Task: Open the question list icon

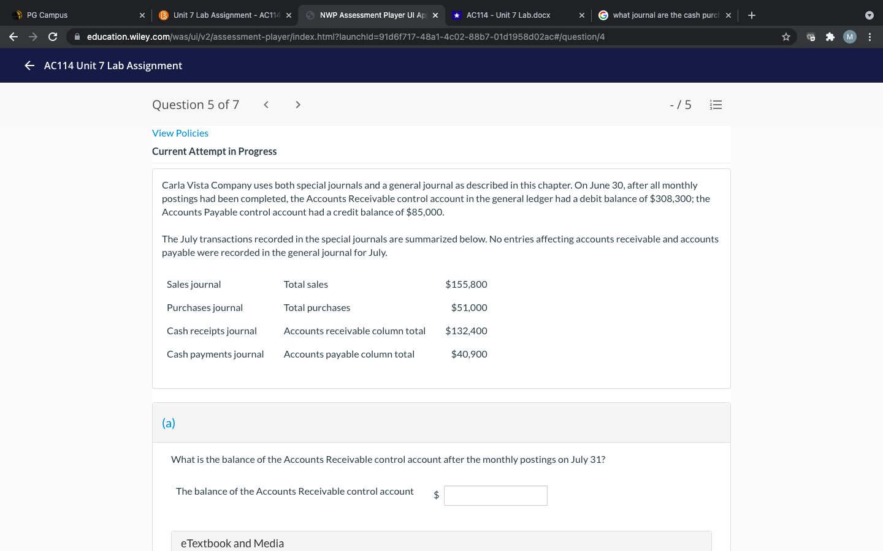Action: 716,104
